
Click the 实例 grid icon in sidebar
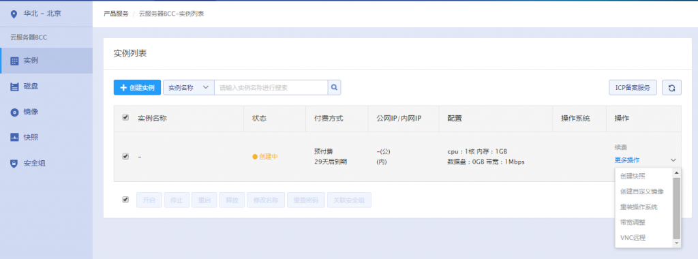pos(14,61)
